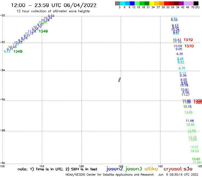The width and height of the screenshot is (202, 177).
Task: Click the red '1510' beside value 10.09
Action: pos(189,46)
